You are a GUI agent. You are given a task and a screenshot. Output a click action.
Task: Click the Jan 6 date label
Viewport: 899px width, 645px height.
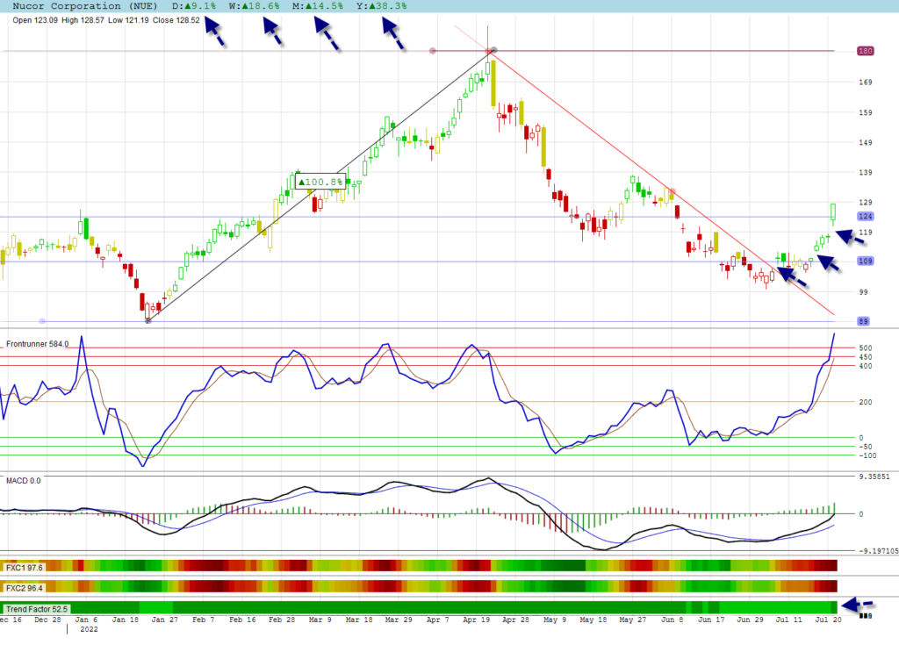[x=87, y=620]
